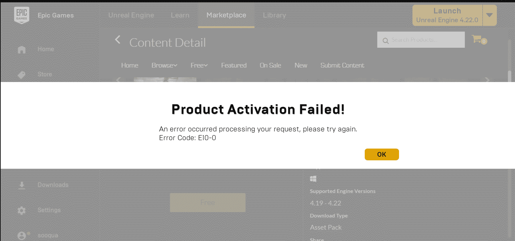515x241 pixels.
Task: Open the On Sale marketplace link
Action: (270, 65)
